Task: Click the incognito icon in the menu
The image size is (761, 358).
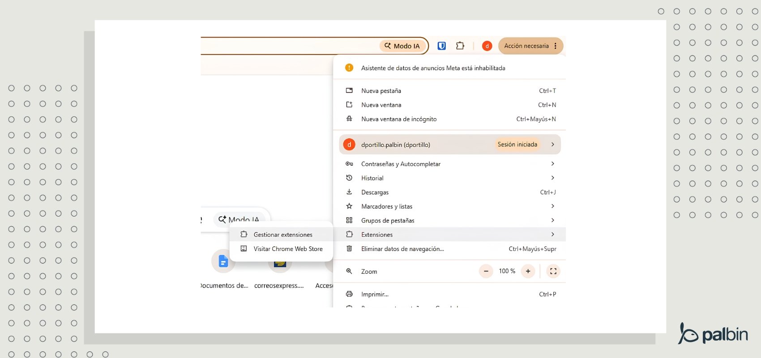Action: (349, 119)
